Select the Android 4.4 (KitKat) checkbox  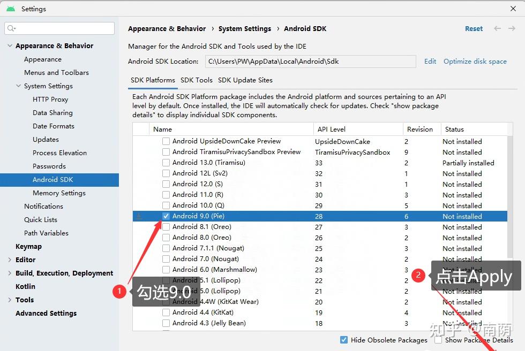click(166, 312)
